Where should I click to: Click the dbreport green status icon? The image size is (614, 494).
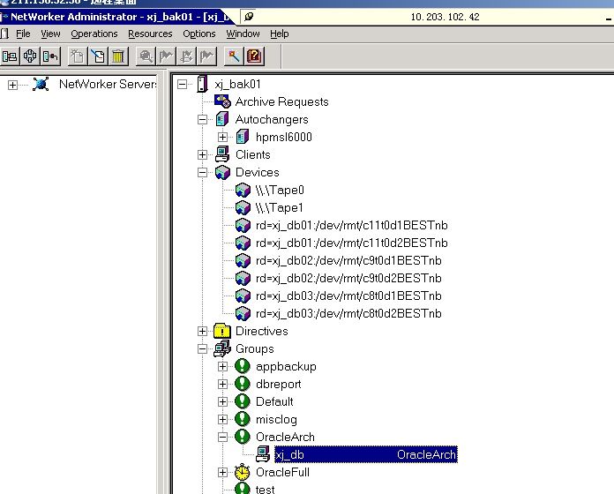pos(243,384)
